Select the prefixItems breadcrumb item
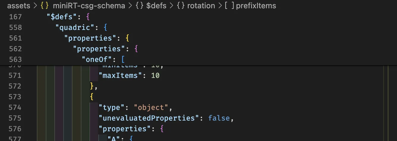Image resolution: width=397 pixels, height=141 pixels. click(256, 6)
